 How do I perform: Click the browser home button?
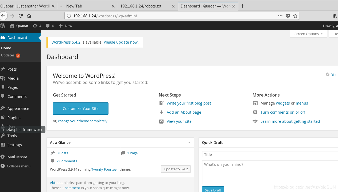[29, 16]
